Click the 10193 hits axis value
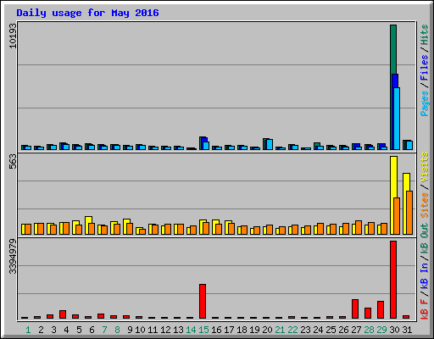 pos(13,36)
